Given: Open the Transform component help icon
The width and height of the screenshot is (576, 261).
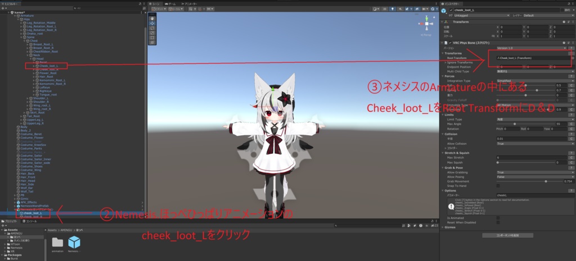Looking at the screenshot, I should click(x=564, y=22).
